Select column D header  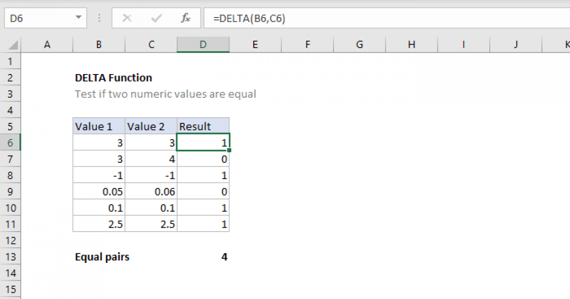pos(203,45)
